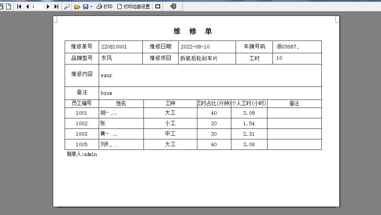Click the 维修项目 label cell
Image resolution: width=381 pixels, height=215 pixels.
(160, 58)
